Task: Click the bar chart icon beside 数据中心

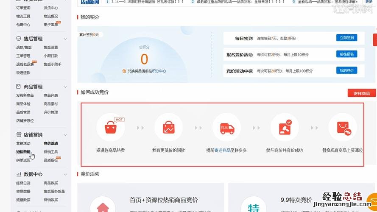Action: [x=19, y=174]
